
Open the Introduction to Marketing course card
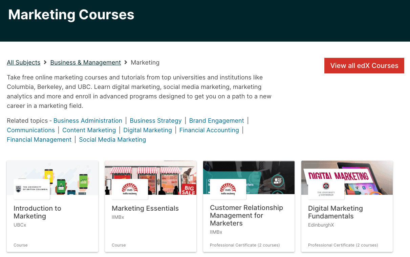click(x=37, y=212)
